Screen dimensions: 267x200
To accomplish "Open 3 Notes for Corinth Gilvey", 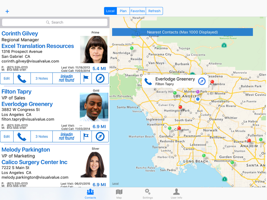I will click(x=42, y=78).
